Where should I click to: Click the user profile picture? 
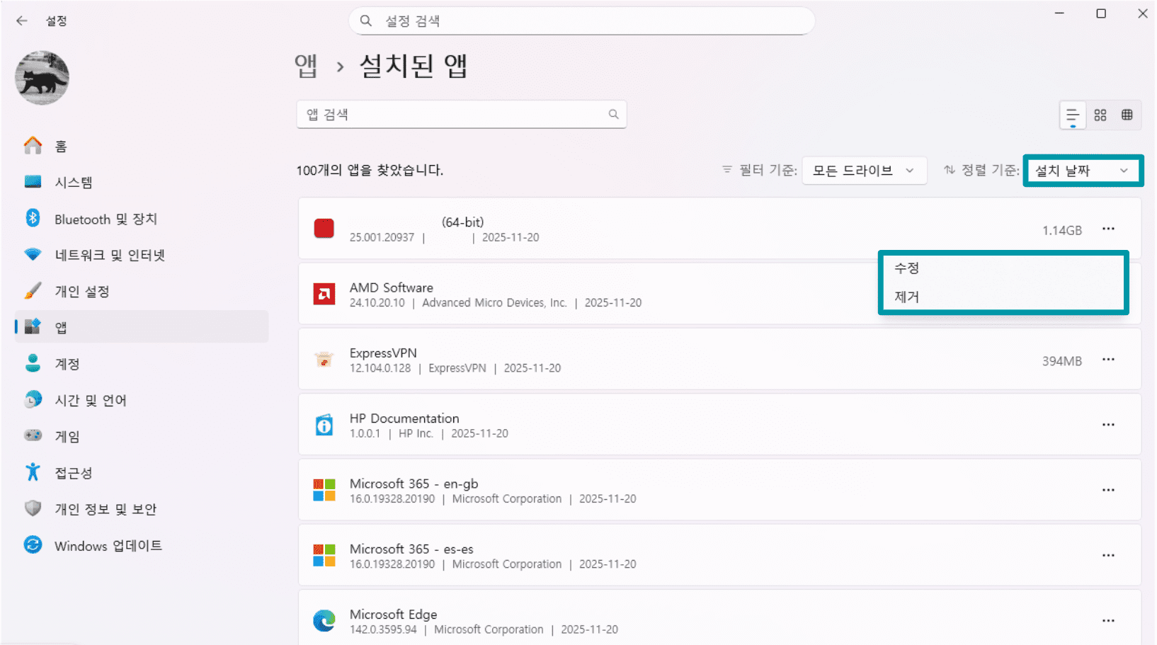coord(41,78)
